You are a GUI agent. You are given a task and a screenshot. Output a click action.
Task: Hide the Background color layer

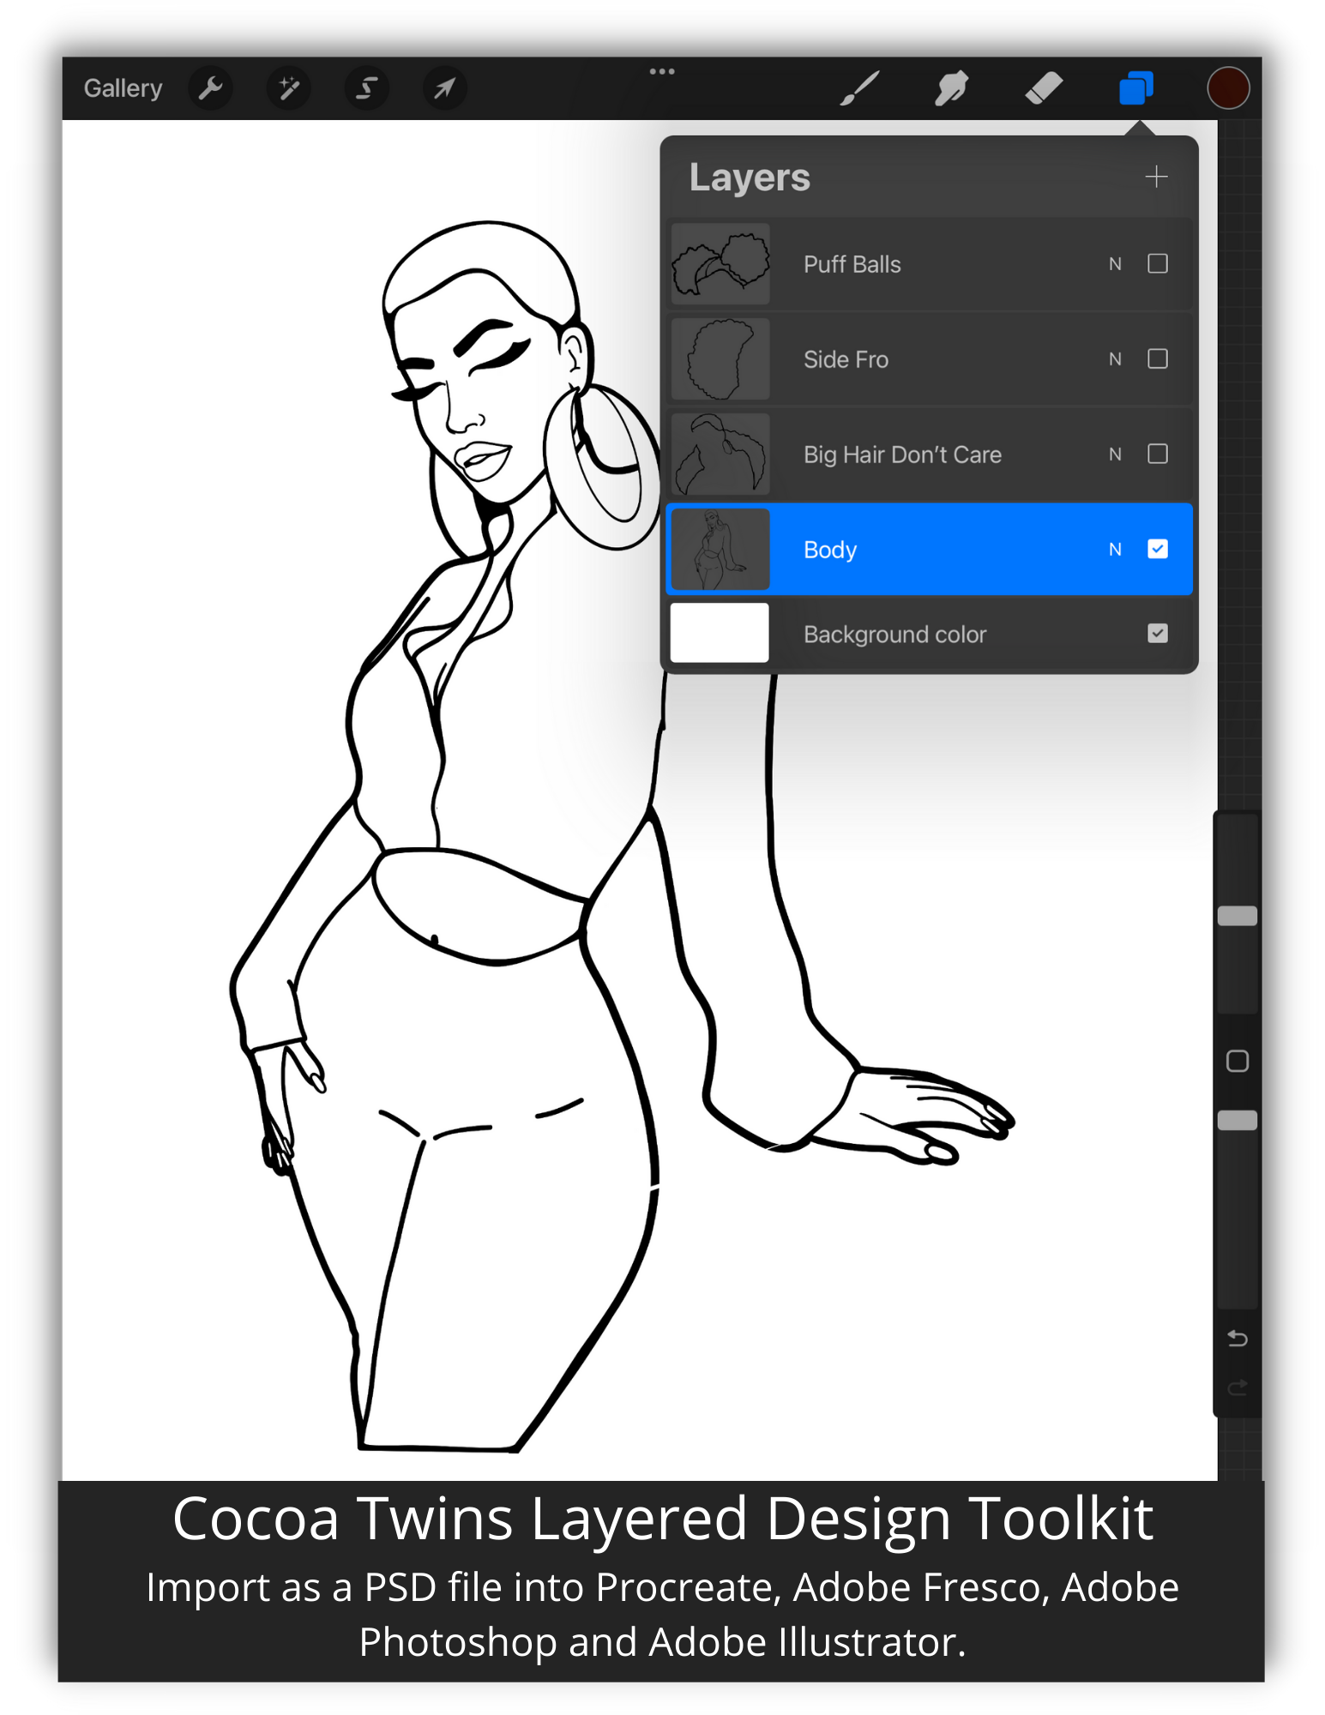[1158, 634]
